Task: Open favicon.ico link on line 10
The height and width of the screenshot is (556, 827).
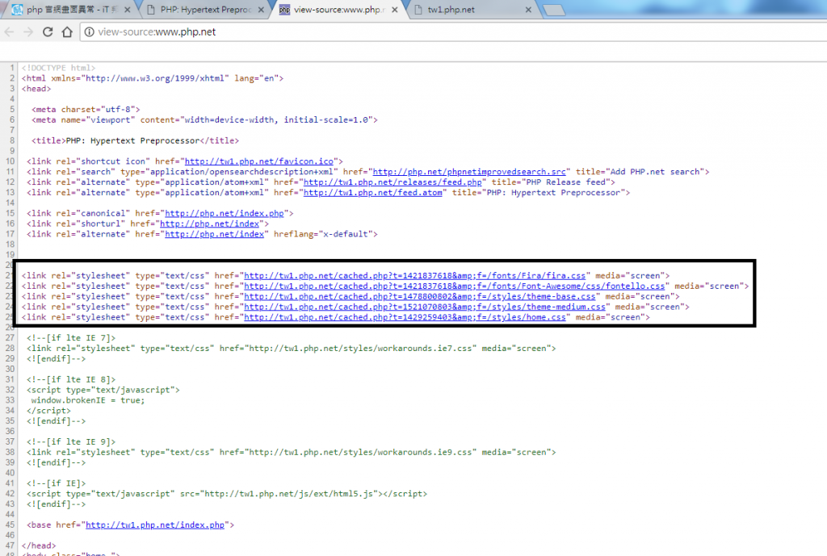Action: (x=259, y=161)
